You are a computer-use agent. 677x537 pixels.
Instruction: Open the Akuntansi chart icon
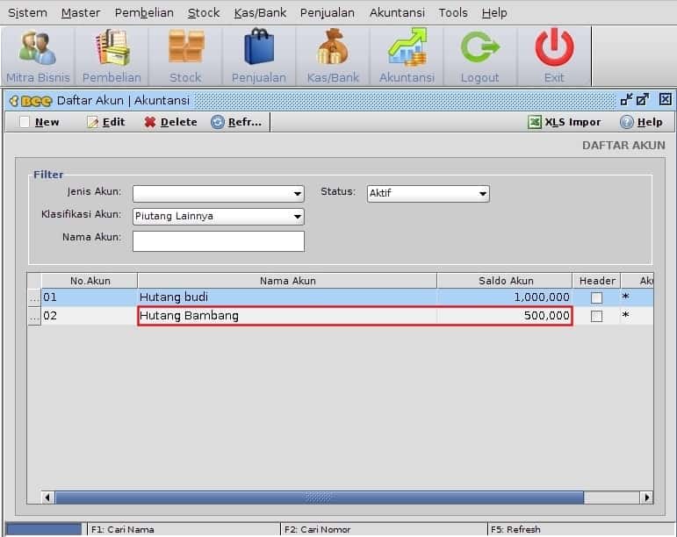click(407, 56)
